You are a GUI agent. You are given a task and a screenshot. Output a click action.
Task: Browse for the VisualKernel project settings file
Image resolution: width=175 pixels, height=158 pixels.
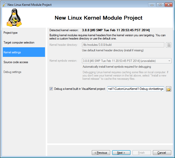click(168, 89)
